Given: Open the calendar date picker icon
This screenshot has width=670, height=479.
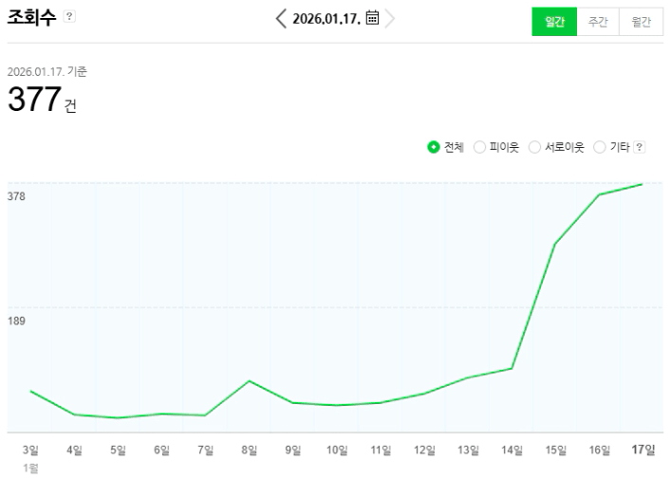Looking at the screenshot, I should coord(372,18).
